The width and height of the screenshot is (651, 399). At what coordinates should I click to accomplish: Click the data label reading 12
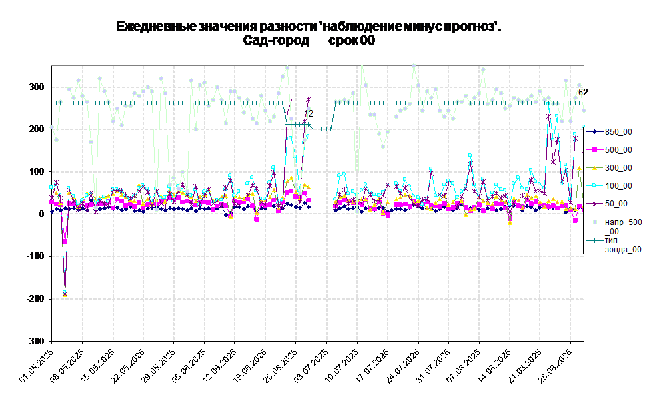click(x=309, y=114)
